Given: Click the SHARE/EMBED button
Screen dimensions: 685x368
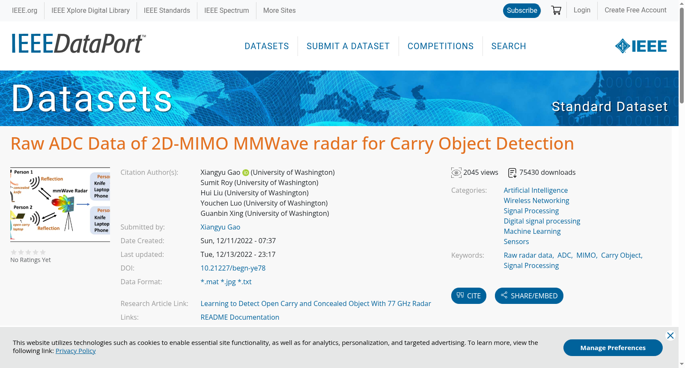Looking at the screenshot, I should click(529, 296).
